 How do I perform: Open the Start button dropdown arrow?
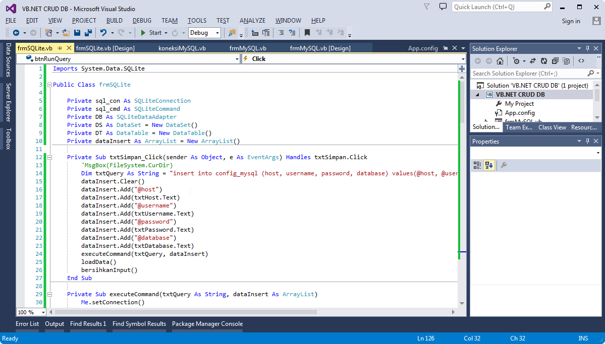coord(166,33)
